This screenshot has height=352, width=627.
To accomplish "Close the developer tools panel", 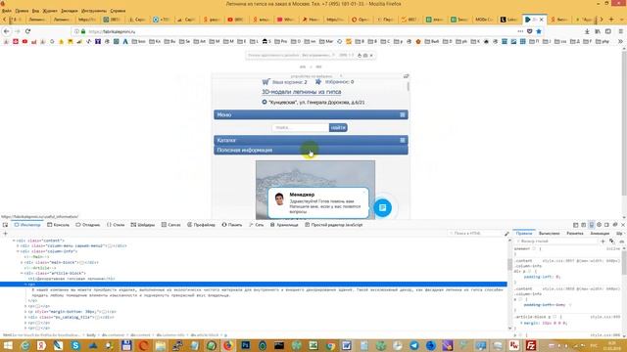I will (x=623, y=225).
